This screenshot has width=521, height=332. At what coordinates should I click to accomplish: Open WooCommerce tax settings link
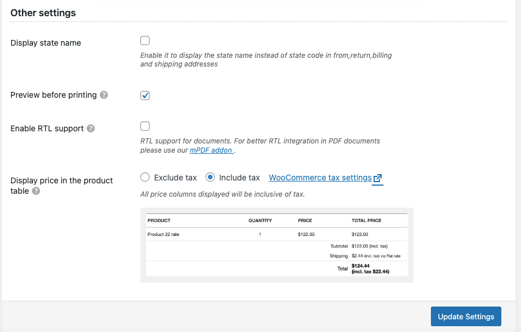pyautogui.click(x=320, y=178)
